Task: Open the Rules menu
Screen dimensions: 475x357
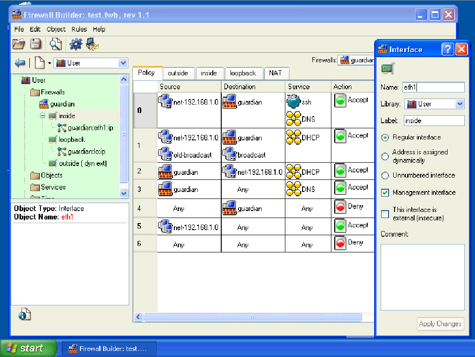Action: coord(79,29)
